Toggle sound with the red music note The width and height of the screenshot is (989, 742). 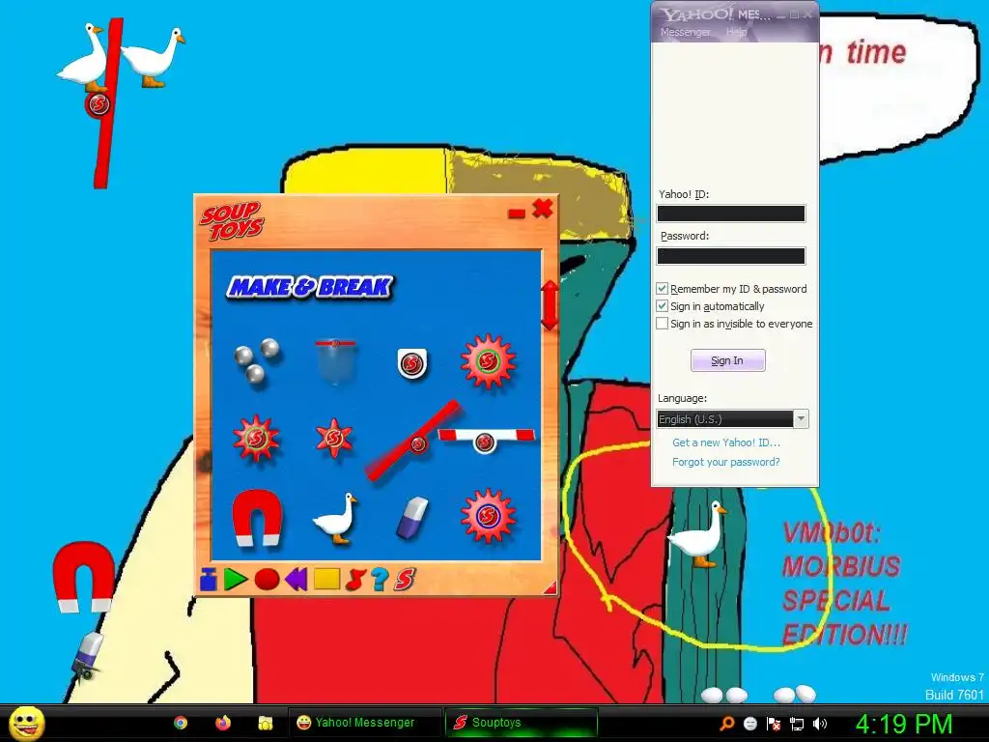click(x=355, y=580)
